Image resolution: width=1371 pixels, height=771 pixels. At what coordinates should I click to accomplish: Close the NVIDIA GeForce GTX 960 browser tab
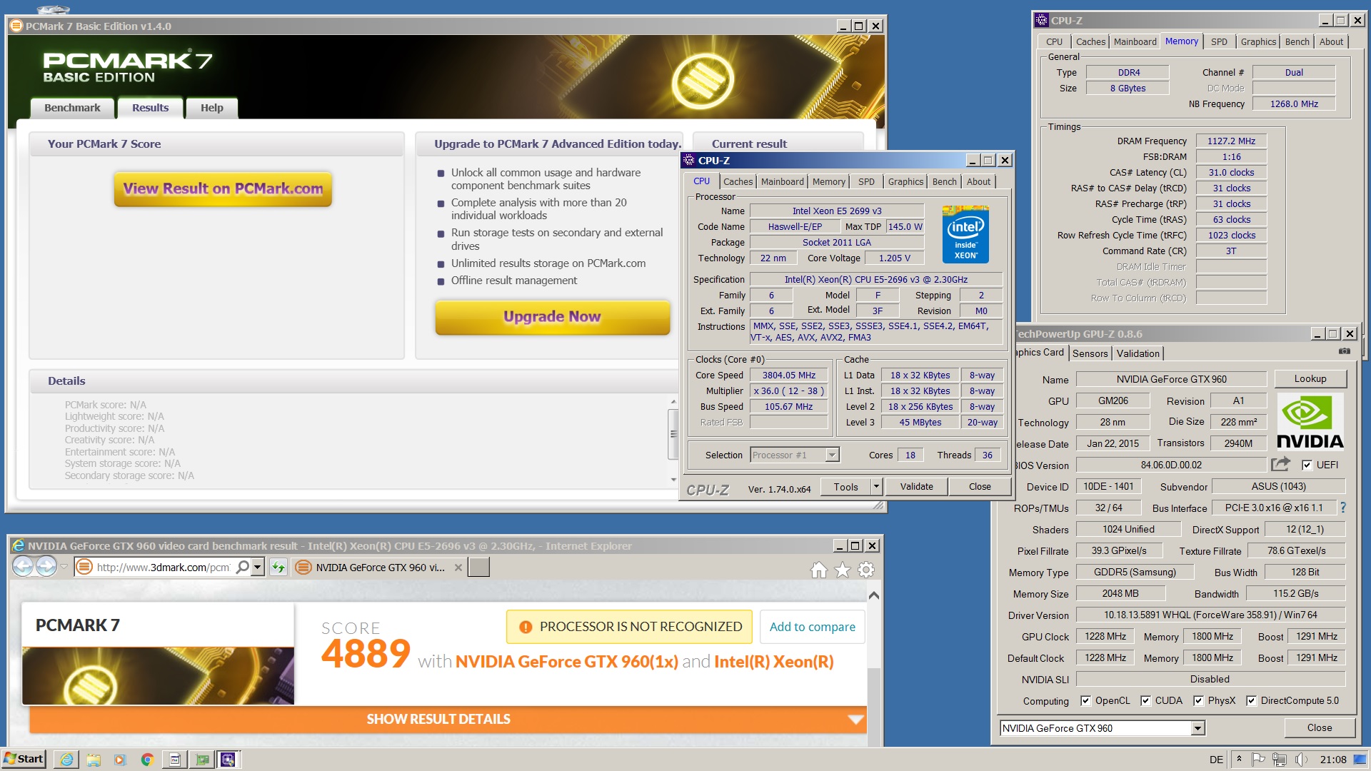pyautogui.click(x=458, y=568)
